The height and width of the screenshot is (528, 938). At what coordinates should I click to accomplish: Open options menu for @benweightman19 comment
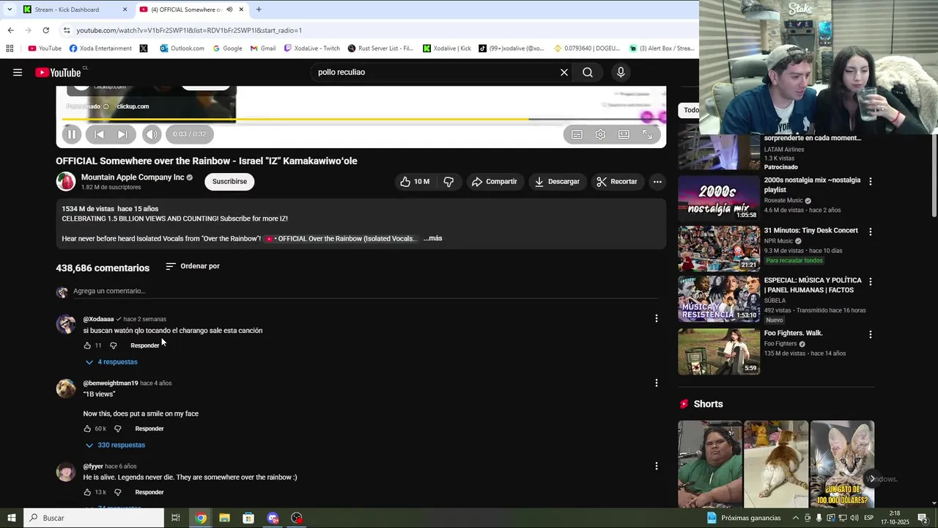pyautogui.click(x=657, y=383)
